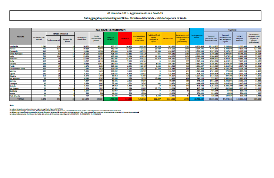Select the blue Totale persone testate header
Screen dimensions: 274x178
[196, 37]
